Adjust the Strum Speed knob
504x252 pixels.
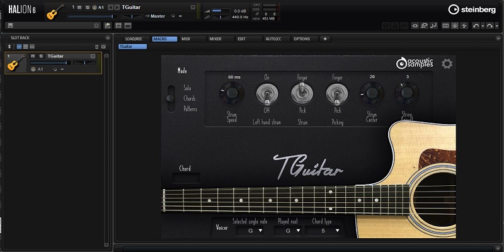(x=231, y=94)
